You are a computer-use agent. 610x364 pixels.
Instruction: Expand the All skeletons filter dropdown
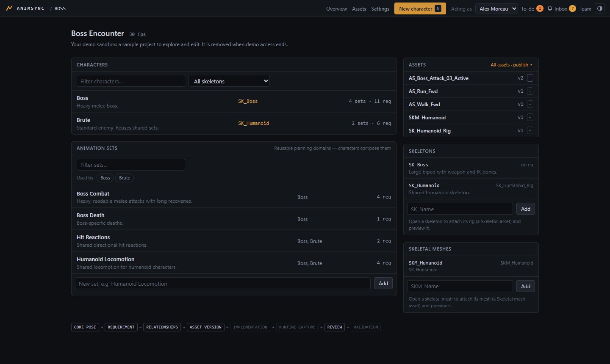tap(229, 81)
